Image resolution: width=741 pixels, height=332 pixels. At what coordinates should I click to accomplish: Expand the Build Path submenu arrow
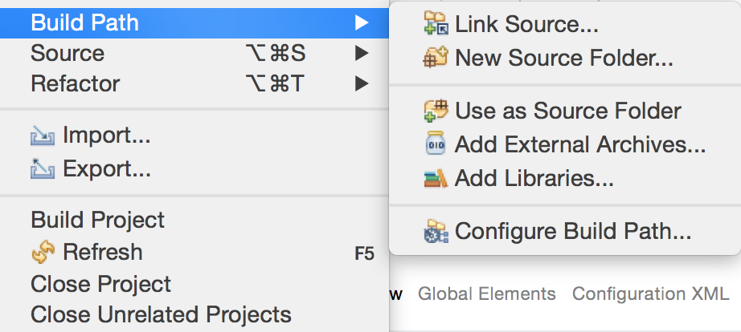point(362,22)
